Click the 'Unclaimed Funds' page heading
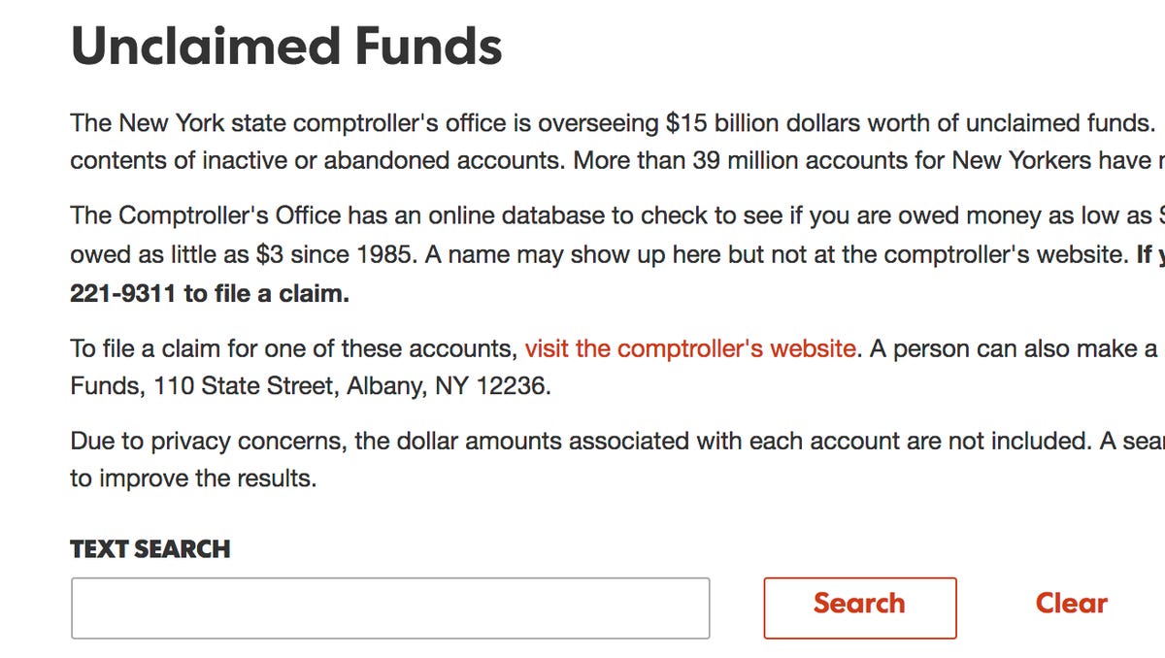 pyautogui.click(x=286, y=45)
